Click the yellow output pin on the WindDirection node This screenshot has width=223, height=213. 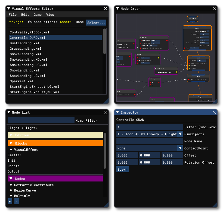(176, 72)
